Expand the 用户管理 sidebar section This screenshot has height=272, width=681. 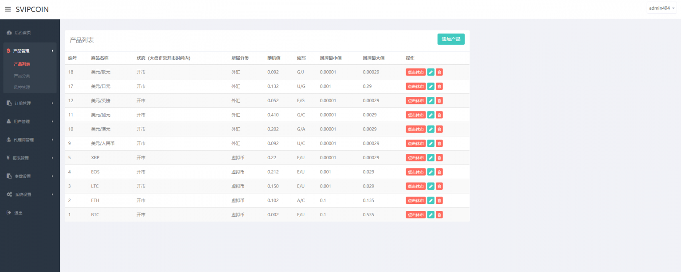click(29, 122)
